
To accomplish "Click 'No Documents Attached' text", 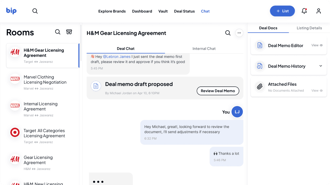I will 286,90.
